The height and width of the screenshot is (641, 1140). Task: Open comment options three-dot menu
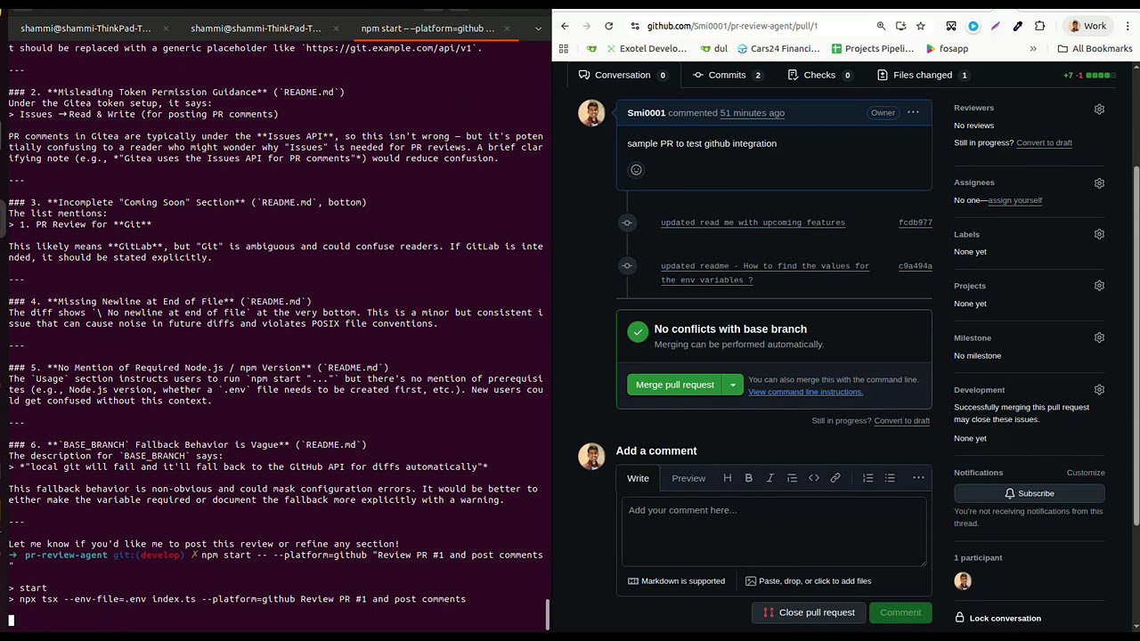[x=913, y=113]
